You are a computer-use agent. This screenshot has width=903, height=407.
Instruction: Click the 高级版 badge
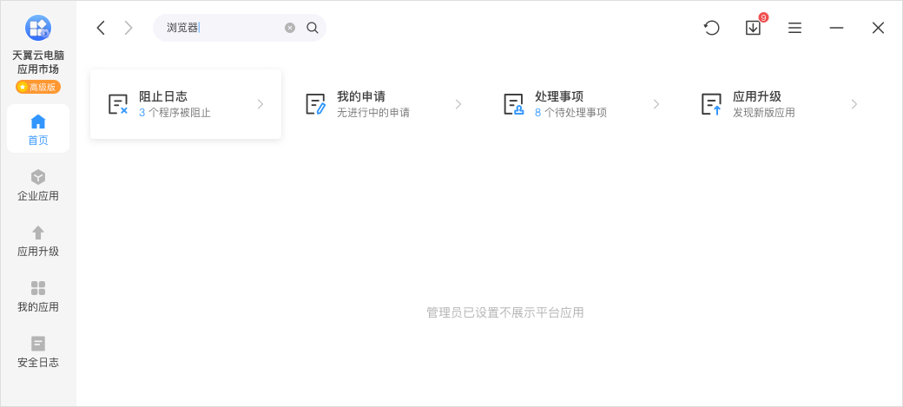[x=38, y=87]
